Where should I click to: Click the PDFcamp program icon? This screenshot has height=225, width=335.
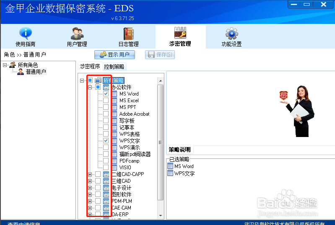(114, 161)
